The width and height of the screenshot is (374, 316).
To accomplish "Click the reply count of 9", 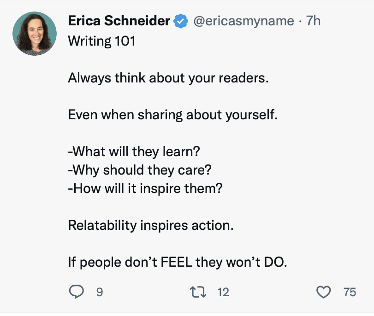I will (99, 292).
